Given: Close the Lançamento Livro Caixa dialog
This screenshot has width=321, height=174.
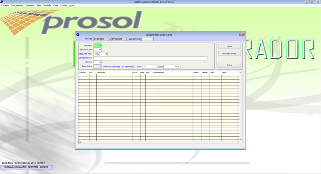Looking at the screenshot, I should 242,35.
